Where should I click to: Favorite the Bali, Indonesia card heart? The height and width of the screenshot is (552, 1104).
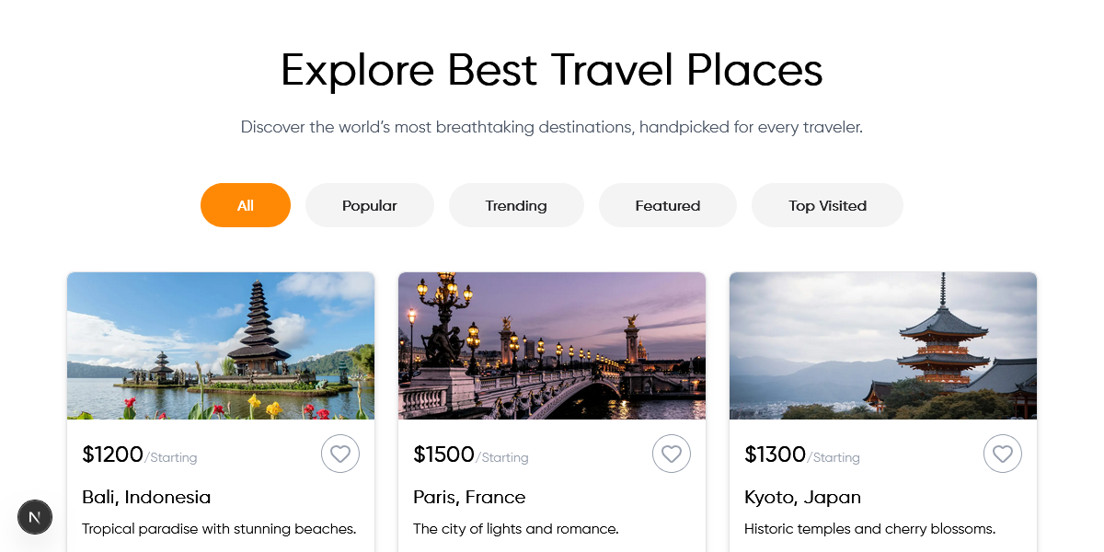[x=340, y=454]
